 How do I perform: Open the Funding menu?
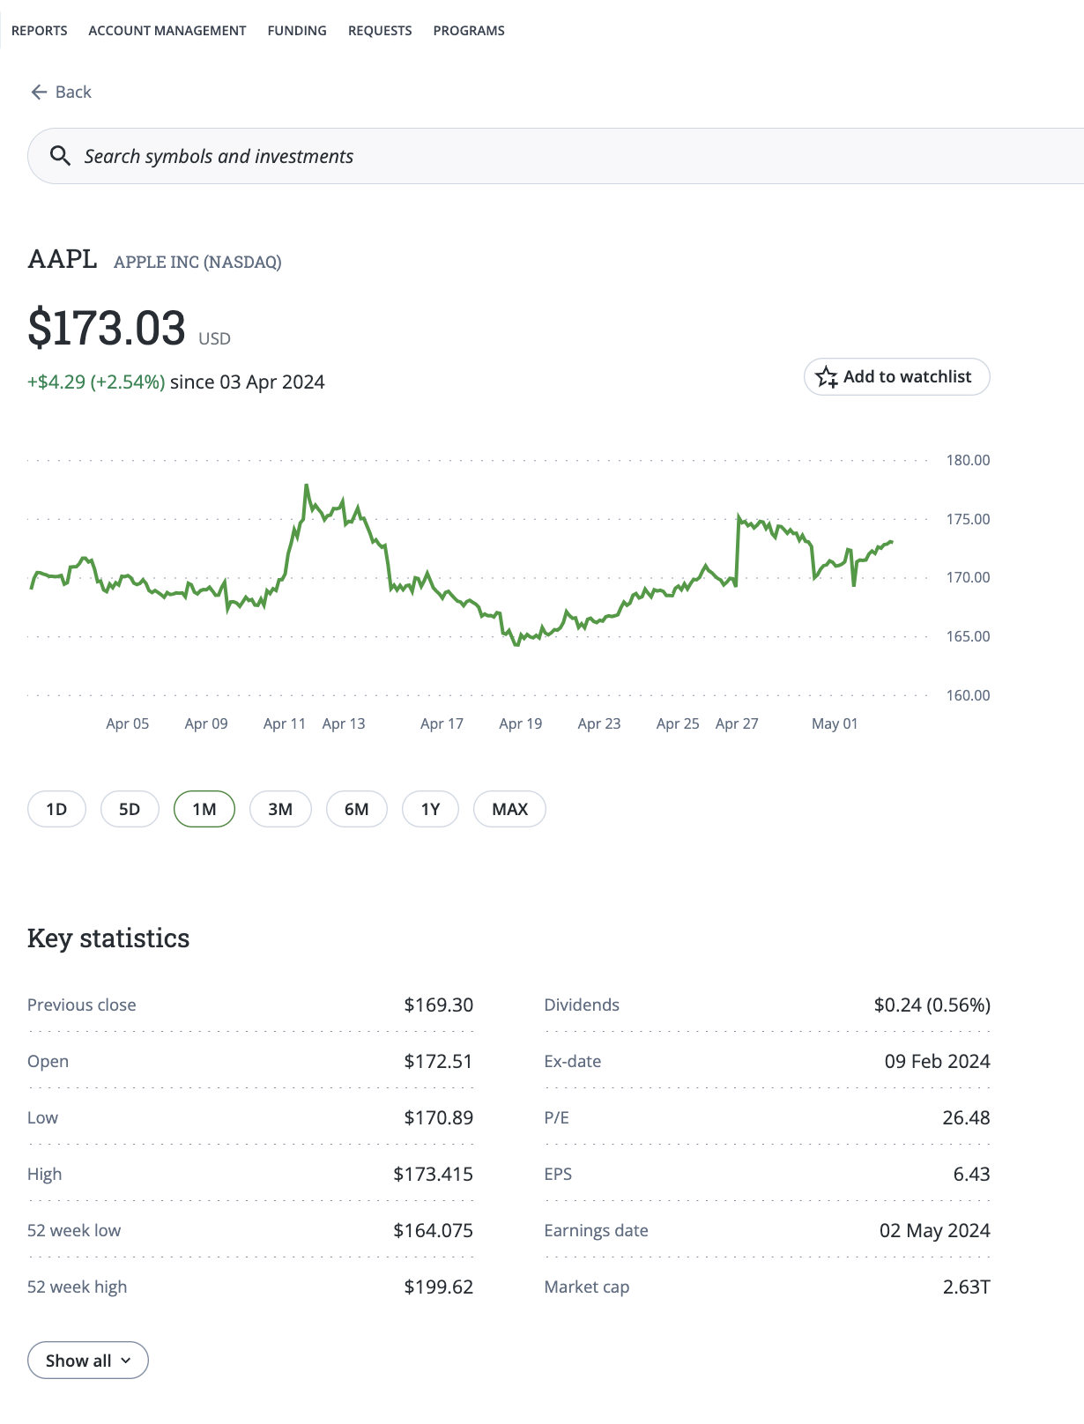tap(297, 31)
